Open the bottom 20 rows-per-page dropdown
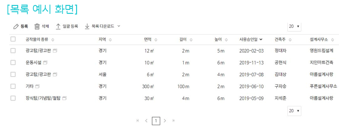 click(294, 111)
